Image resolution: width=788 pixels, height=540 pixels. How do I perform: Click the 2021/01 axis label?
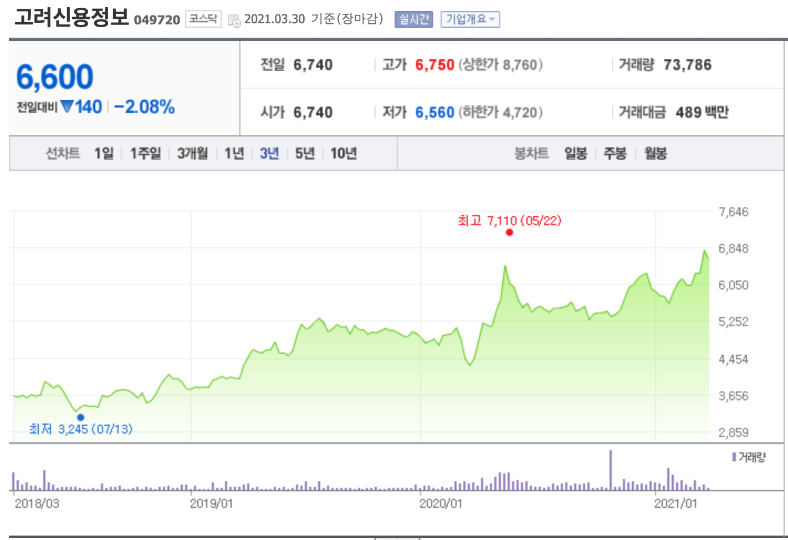click(676, 503)
